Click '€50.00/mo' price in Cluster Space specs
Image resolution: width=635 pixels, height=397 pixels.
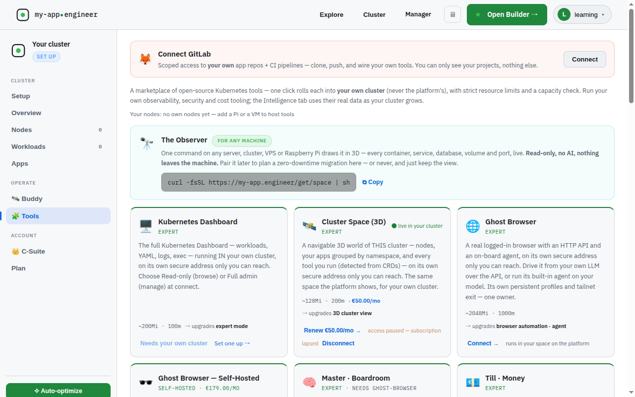pyautogui.click(x=366, y=301)
